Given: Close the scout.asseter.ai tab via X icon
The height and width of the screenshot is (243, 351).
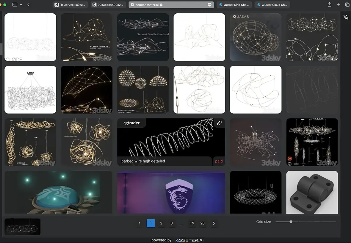Looking at the screenshot, I should click(x=132, y=5).
